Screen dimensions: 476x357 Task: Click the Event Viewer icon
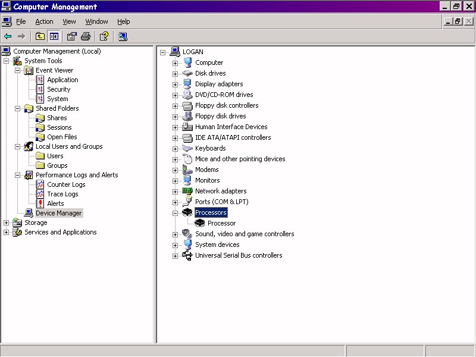[29, 70]
